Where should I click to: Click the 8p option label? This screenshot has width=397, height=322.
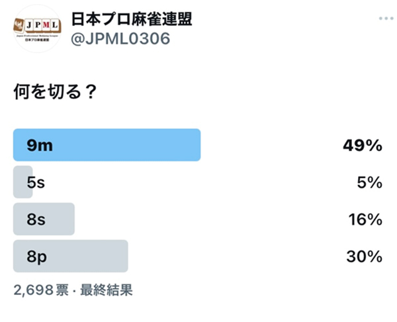tap(37, 257)
